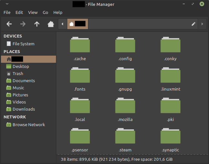The image size is (209, 164).
Task: Select the .linuxmint folder icon
Action: [170, 75]
